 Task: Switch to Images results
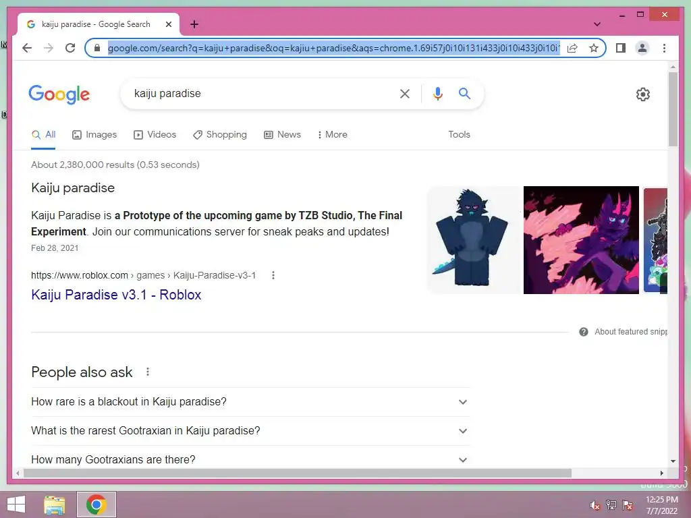[94, 135]
